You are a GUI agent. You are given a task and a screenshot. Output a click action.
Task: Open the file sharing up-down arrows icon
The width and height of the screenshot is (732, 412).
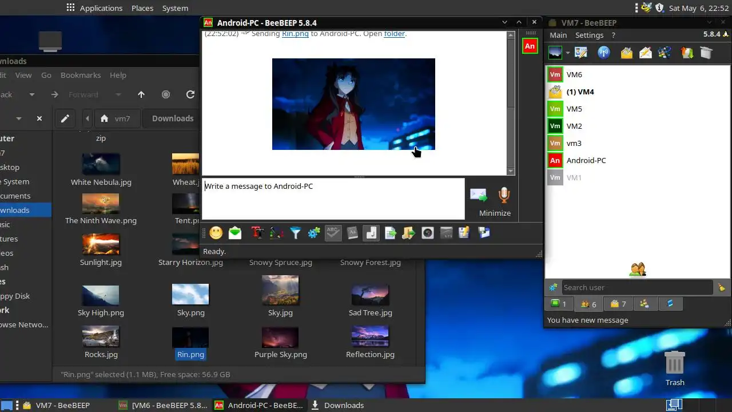click(x=687, y=53)
